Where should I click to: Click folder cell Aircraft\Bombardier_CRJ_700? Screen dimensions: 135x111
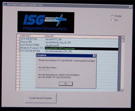pyautogui.click(x=82, y=51)
